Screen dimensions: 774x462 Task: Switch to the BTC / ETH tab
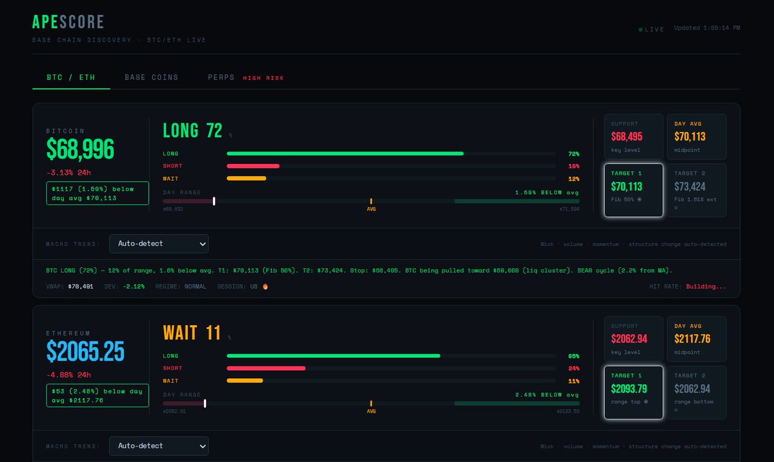(71, 77)
